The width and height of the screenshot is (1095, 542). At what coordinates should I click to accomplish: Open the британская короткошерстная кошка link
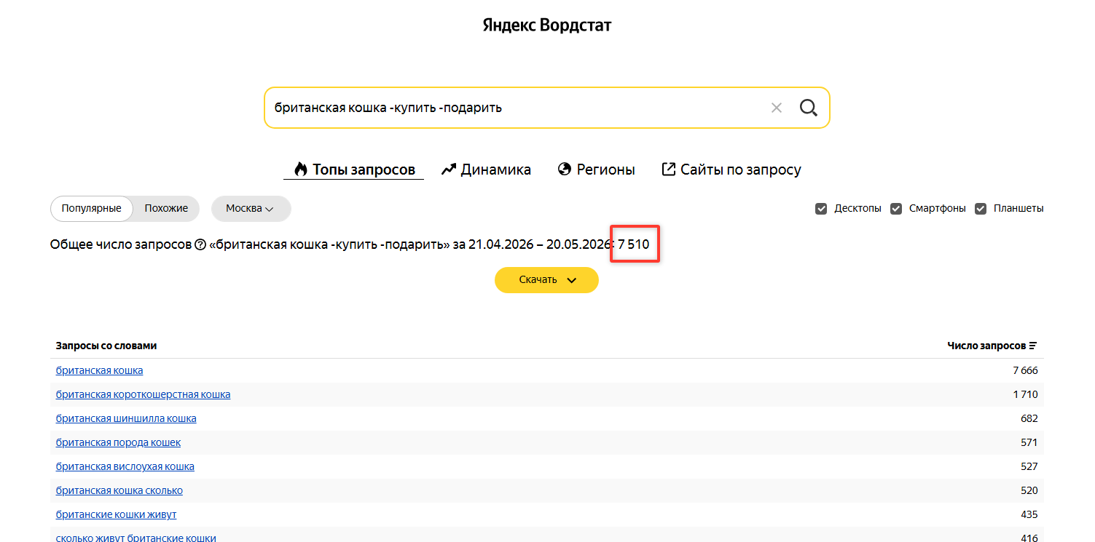(x=143, y=394)
